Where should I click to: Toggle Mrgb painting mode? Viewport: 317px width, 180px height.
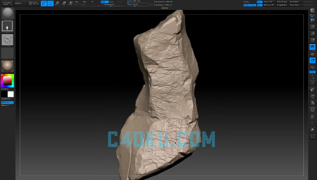coord(77,1)
